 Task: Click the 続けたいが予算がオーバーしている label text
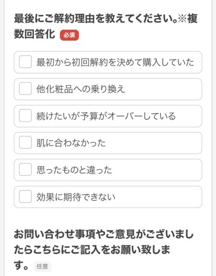106,116
